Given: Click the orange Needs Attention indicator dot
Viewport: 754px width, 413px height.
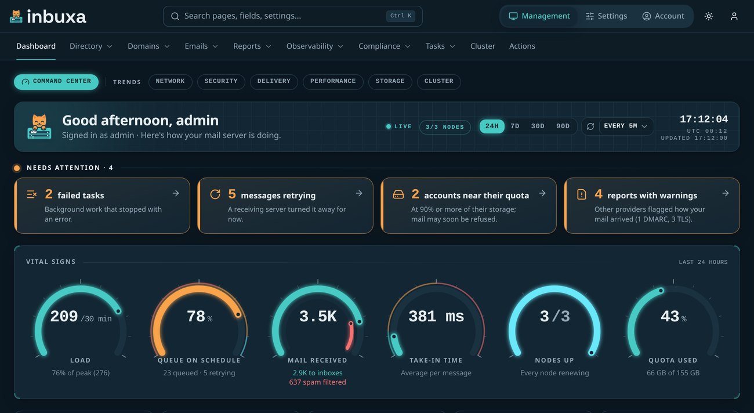Looking at the screenshot, I should (x=17, y=168).
